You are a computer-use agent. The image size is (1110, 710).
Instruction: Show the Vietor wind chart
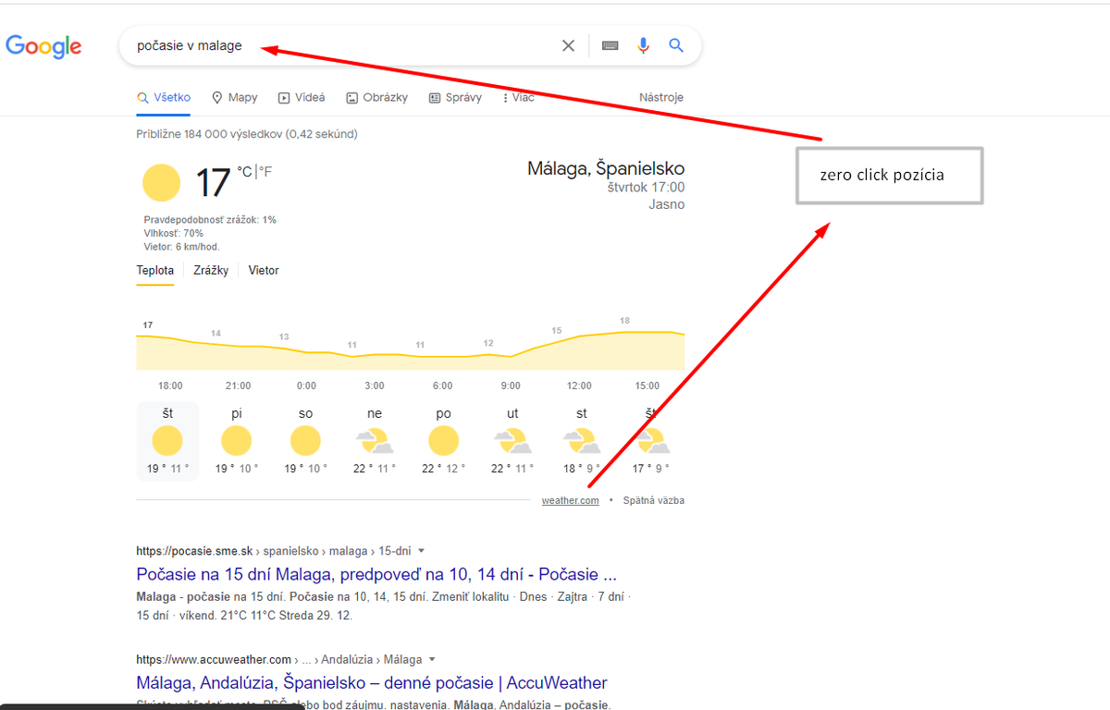(264, 271)
